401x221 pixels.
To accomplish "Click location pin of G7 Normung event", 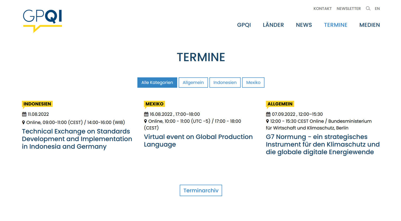I will pos(267,121).
